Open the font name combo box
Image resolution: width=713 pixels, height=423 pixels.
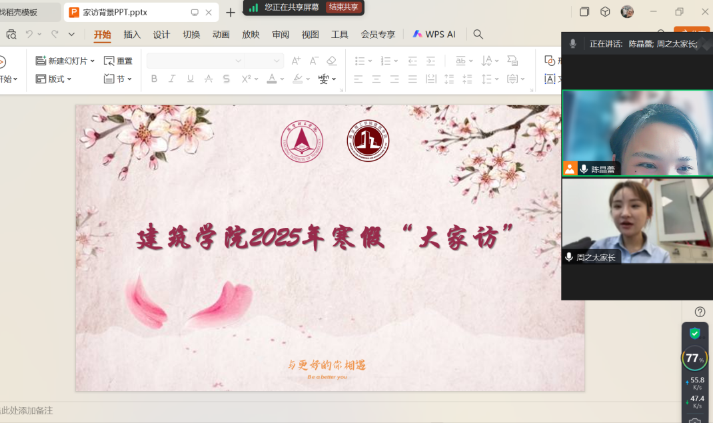coord(195,61)
